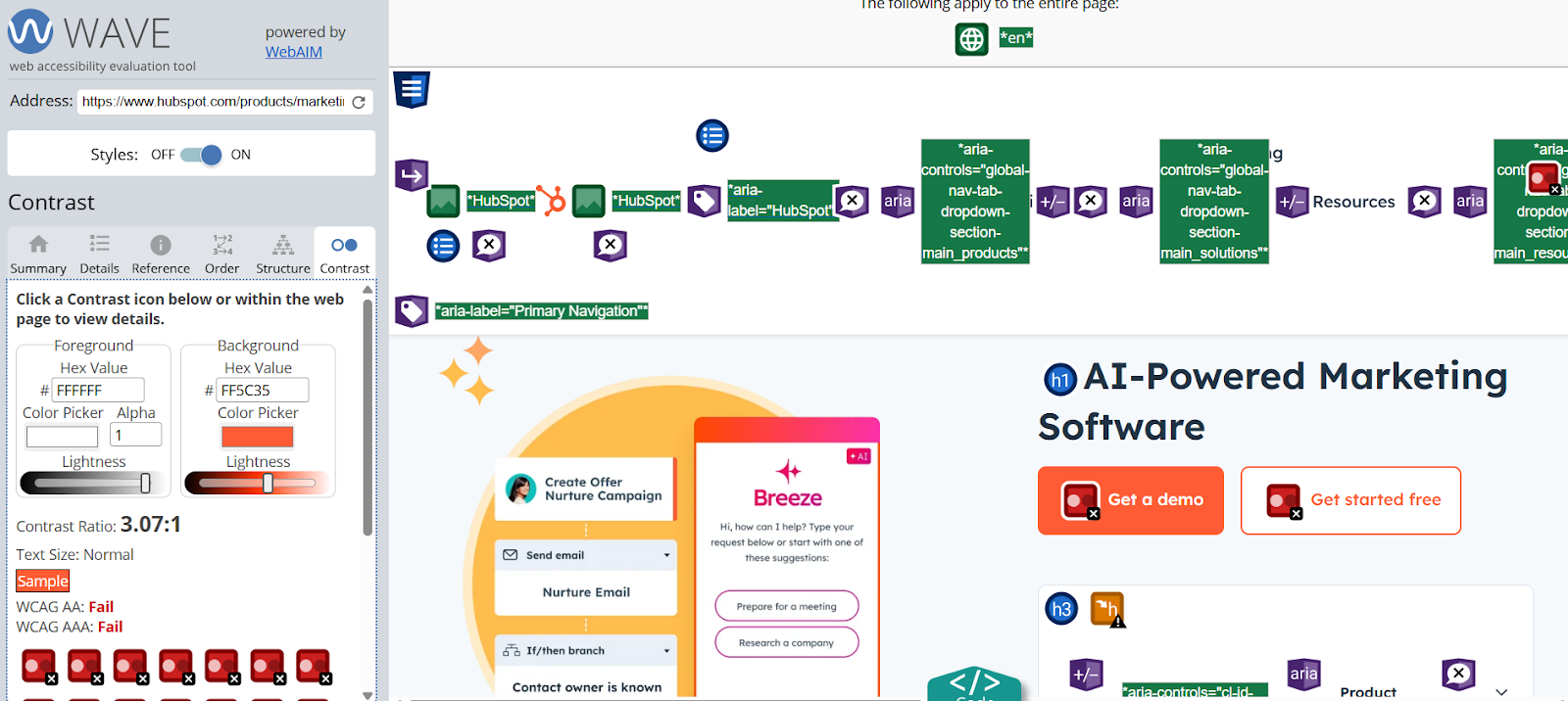The width and height of the screenshot is (1568, 701).
Task: Click the header structure icon below language
Action: point(412,89)
